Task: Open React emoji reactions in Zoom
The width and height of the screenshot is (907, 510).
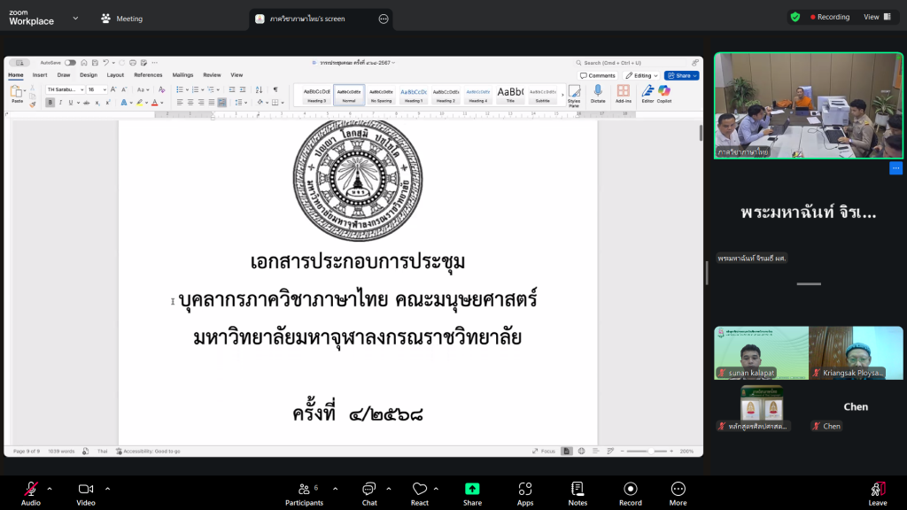Action: pos(419,494)
